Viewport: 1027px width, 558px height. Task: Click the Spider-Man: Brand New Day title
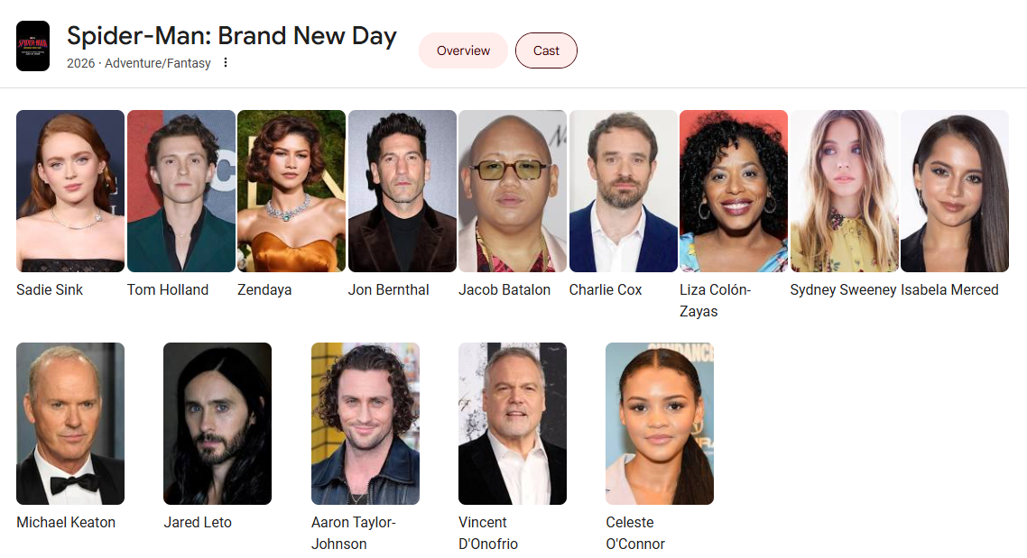[232, 36]
